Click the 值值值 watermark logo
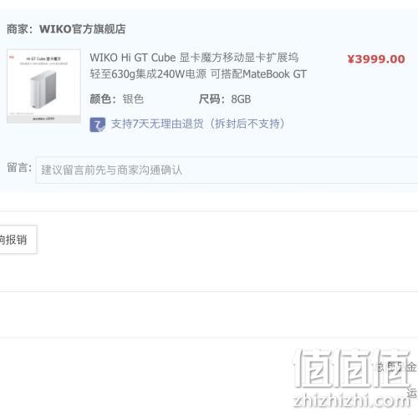418x415 pixels. point(353,368)
